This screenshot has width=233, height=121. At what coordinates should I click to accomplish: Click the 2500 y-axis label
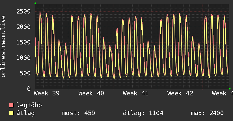[23, 11]
